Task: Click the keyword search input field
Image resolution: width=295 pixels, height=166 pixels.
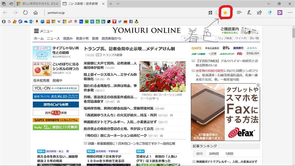Action: [x=198, y=38]
